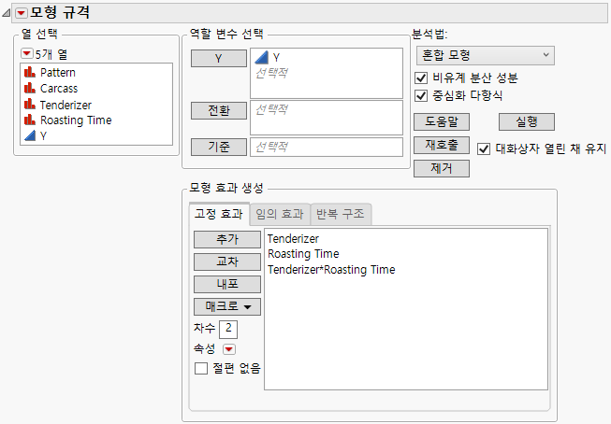Click the nominal bar icon beside Carcass
The height and width of the screenshot is (424, 611).
pos(30,88)
